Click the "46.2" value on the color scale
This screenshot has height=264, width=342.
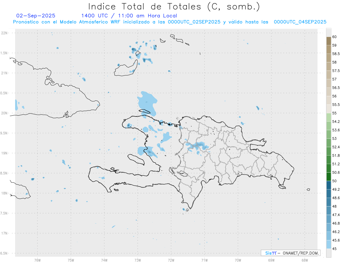(x=336, y=232)
